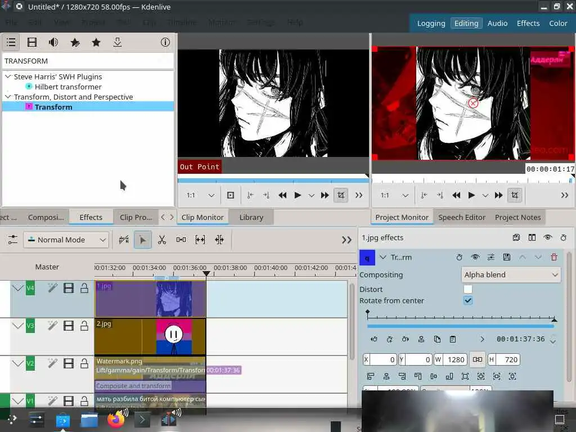Toggle all 1.jpg effects visibility eye
This screenshot has width=576, height=432.
(548, 238)
